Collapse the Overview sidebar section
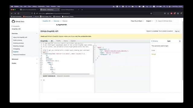Image resolution: width=193 pixels, height=108 pixels. coord(37,34)
